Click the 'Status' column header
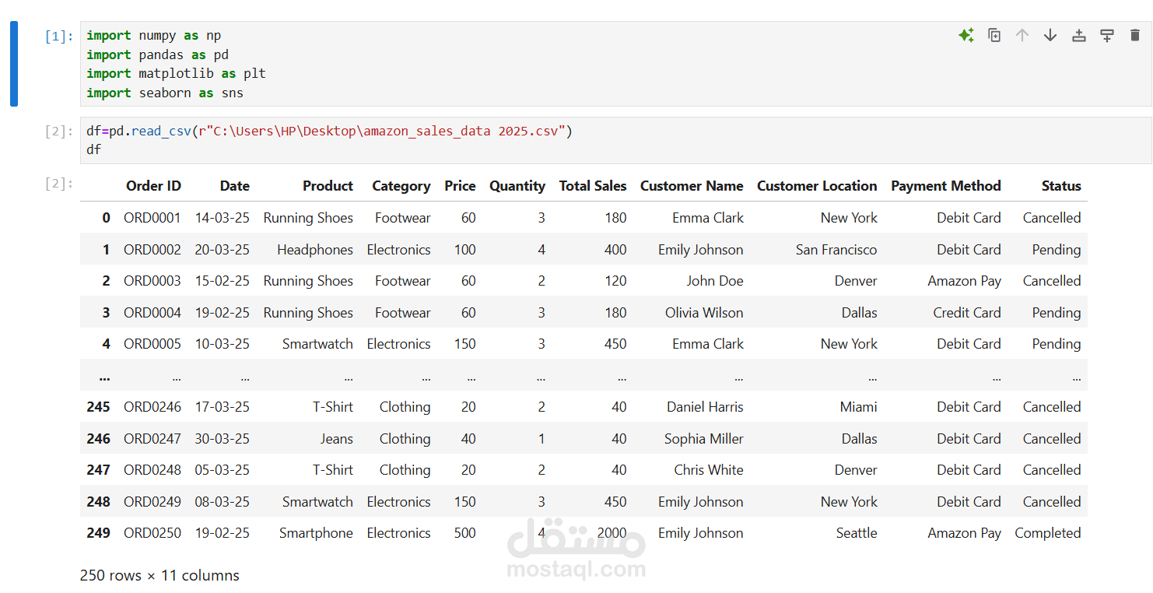The image size is (1153, 593). [x=1061, y=186]
